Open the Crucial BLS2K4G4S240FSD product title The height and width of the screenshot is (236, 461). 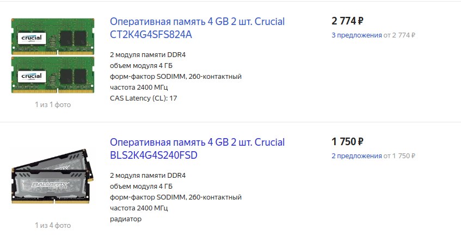coord(197,148)
